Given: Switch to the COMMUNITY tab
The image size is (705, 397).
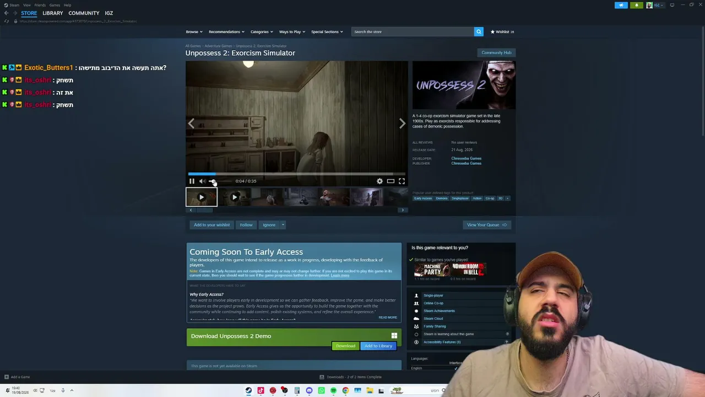Looking at the screenshot, I should (84, 13).
